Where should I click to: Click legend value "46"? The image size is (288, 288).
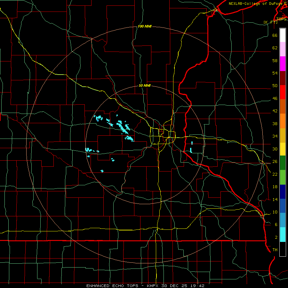[275, 99]
